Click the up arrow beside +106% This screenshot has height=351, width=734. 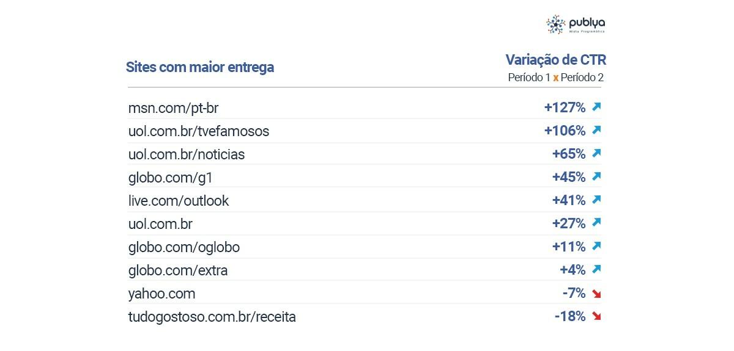[597, 130]
